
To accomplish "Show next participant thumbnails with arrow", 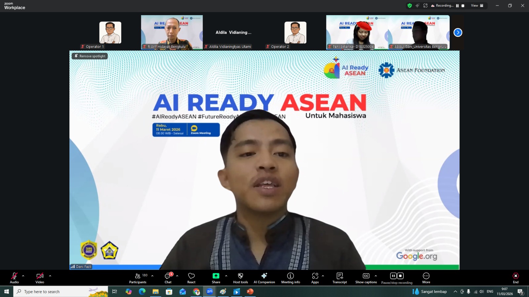I will (458, 32).
